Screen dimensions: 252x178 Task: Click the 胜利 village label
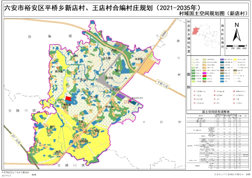(x=52, y=127)
